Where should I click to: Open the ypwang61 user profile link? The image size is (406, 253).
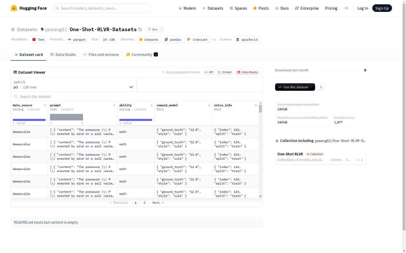(x=56, y=29)
